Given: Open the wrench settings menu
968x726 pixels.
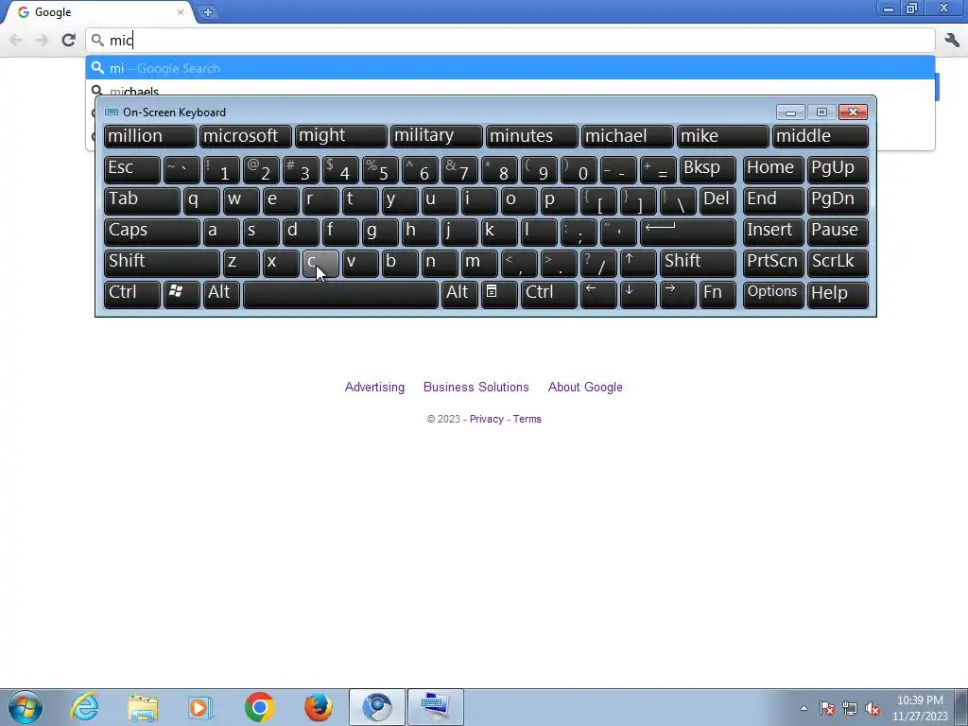Looking at the screenshot, I should click(952, 40).
